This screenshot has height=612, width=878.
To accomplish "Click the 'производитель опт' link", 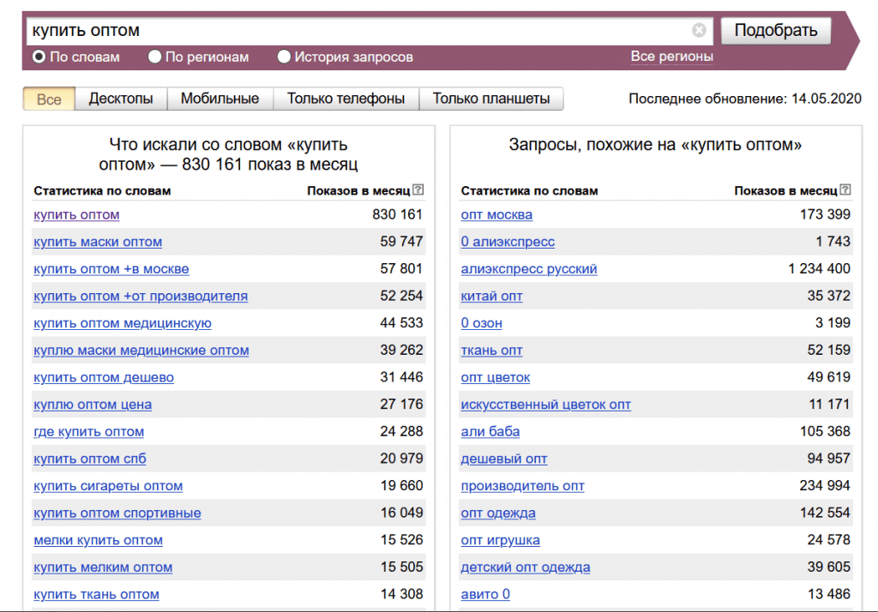I will 522,486.
